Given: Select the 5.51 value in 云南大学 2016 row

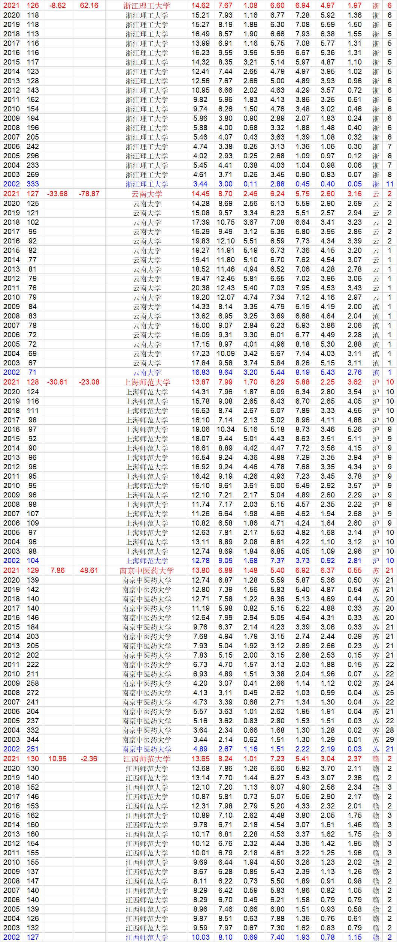Looking at the screenshot, I should [251, 241].
